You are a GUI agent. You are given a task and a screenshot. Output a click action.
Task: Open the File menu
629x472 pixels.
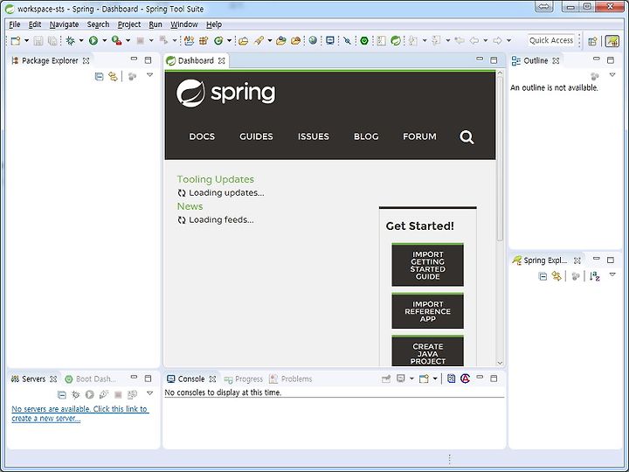15,24
